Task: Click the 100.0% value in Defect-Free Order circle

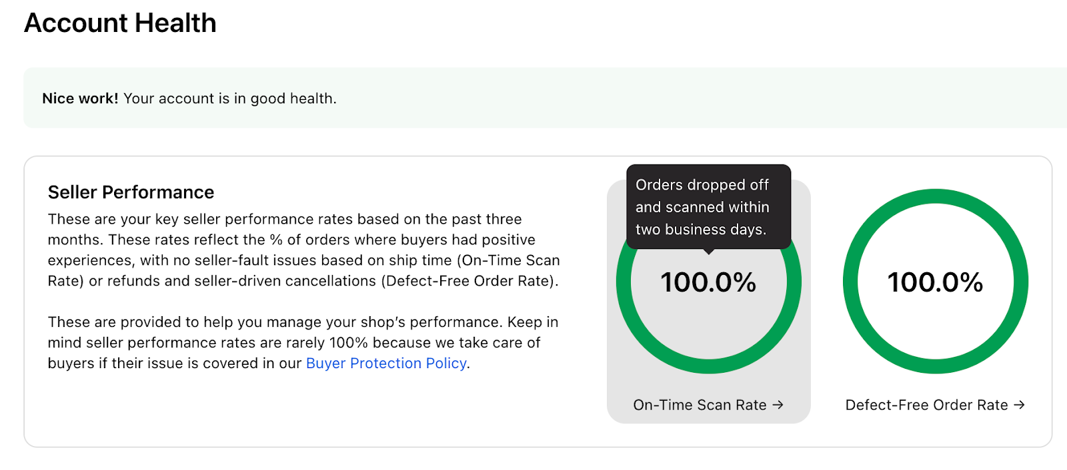Action: 935,282
